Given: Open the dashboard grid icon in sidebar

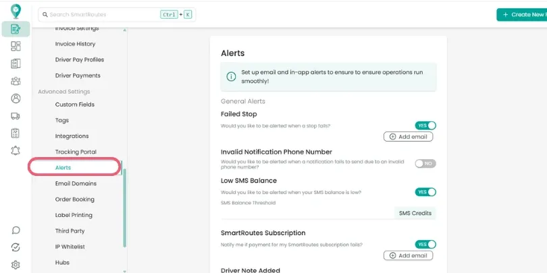Looking at the screenshot, I should tap(16, 46).
